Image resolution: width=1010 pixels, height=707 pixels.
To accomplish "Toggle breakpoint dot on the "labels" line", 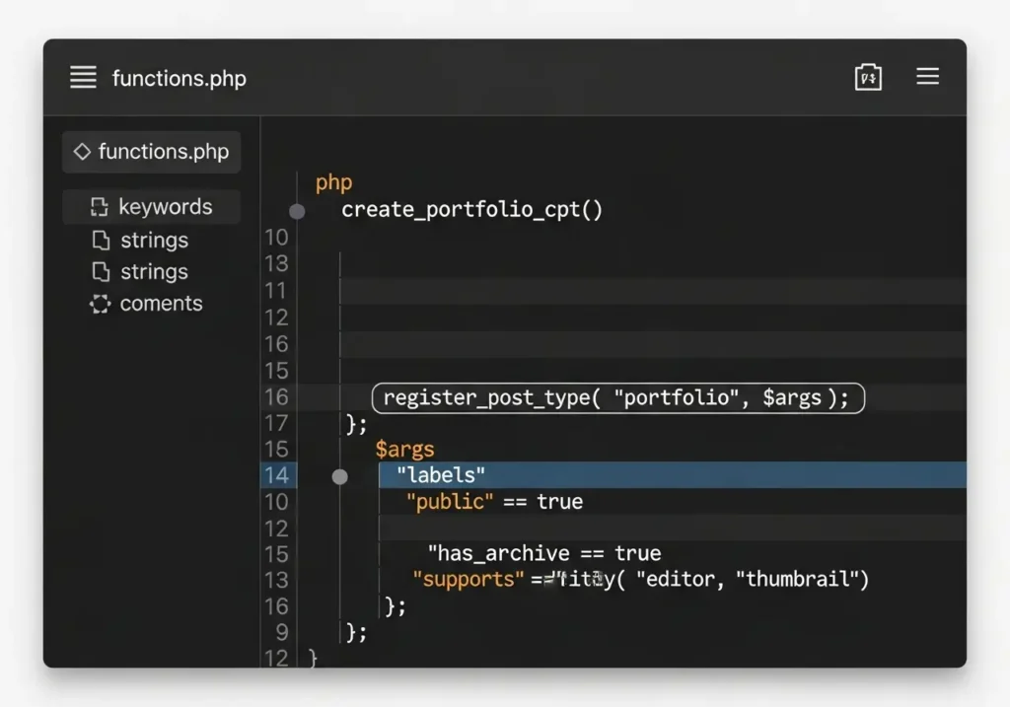I will [339, 476].
